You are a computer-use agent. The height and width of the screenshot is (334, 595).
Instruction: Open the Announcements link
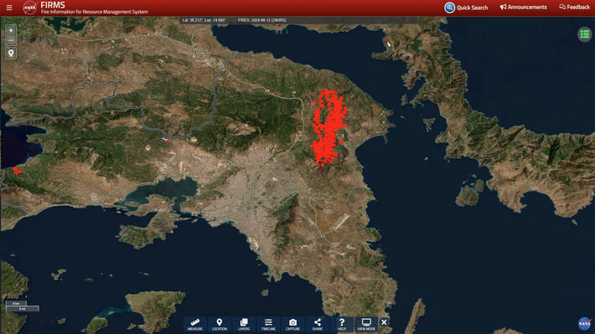tap(523, 8)
